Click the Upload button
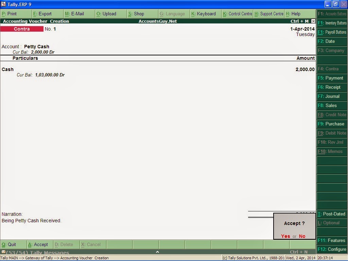 [110, 14]
